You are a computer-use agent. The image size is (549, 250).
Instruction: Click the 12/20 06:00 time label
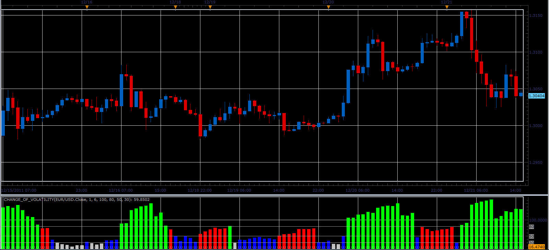[x=358, y=190]
